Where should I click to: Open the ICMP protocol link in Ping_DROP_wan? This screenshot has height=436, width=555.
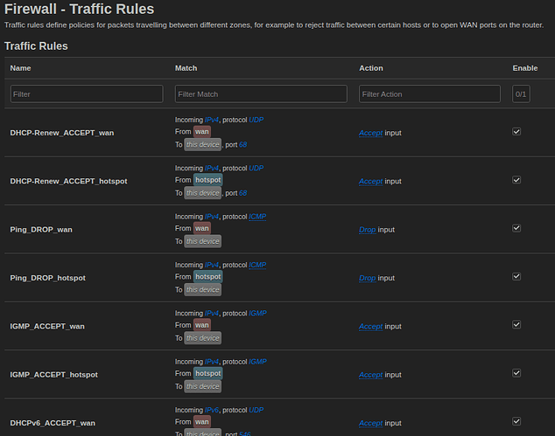[x=257, y=217]
